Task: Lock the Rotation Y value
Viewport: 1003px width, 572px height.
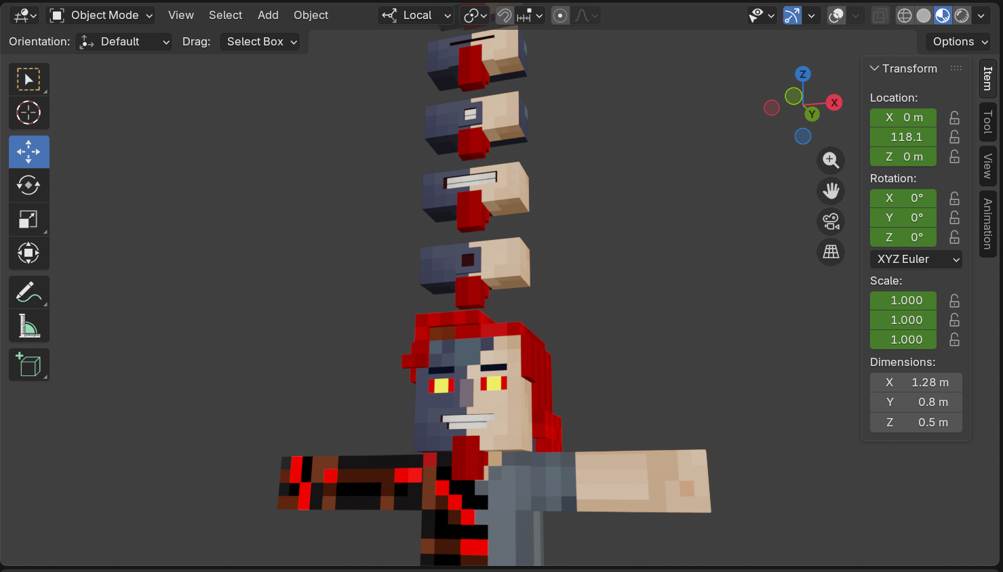Action: pyautogui.click(x=954, y=218)
